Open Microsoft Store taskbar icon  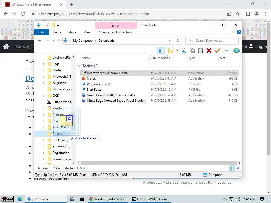[82, 199]
